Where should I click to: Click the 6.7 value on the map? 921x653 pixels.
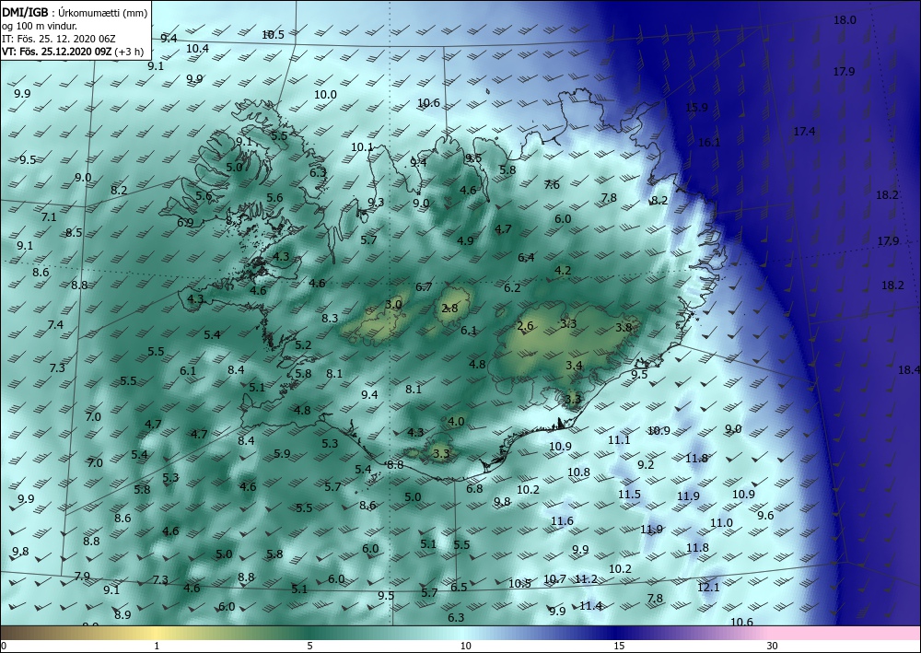tap(424, 286)
